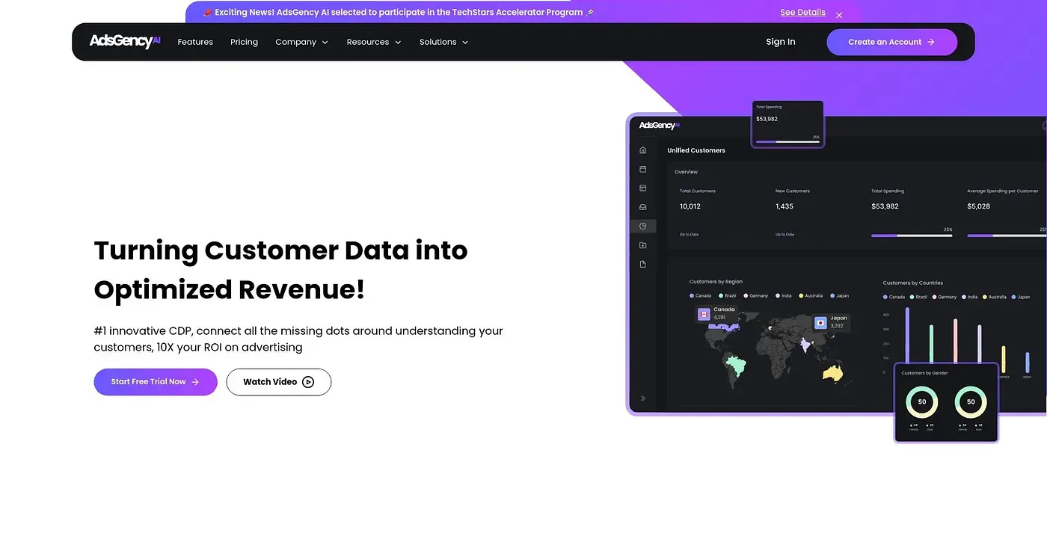Dismiss the TechStars announcement banner
Screen dimensions: 1047x545
[839, 15]
